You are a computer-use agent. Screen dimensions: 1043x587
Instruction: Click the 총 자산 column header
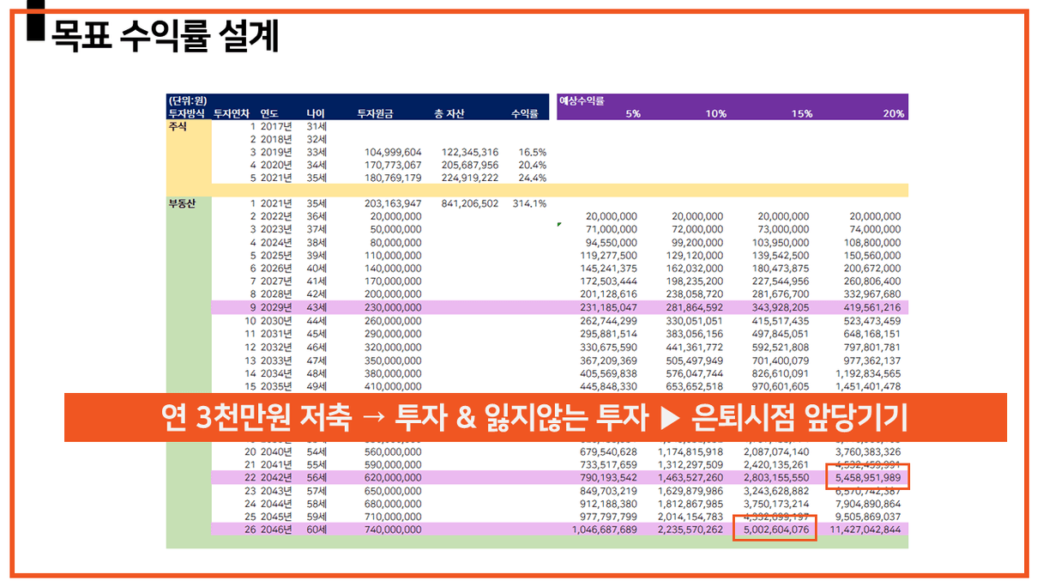[450, 113]
